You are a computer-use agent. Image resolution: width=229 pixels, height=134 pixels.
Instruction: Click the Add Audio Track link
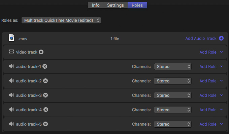click(x=201, y=39)
